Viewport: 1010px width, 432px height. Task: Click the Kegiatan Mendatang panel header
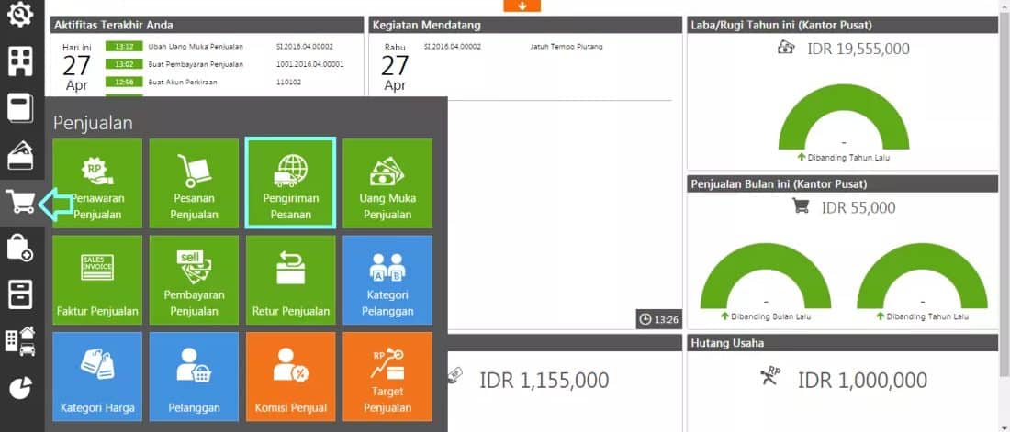(525, 25)
